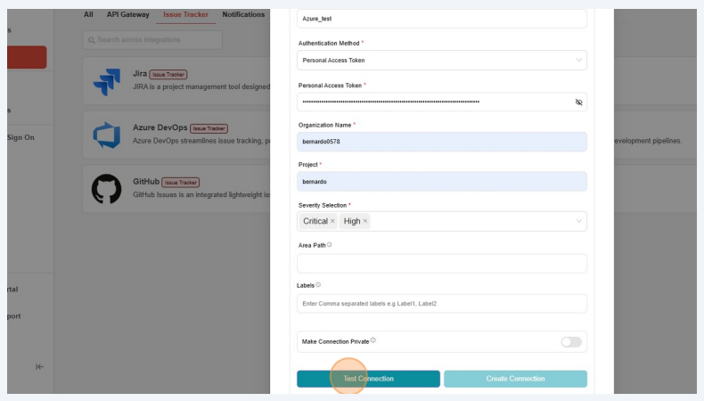Show the hidden Personal Access Token

(578, 102)
